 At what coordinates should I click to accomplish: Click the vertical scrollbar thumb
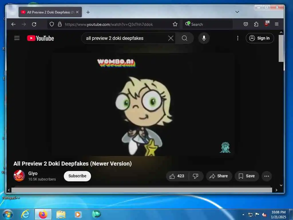click(x=281, y=48)
